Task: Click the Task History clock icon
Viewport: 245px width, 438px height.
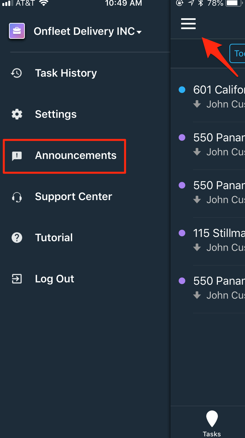Action: 17,73
